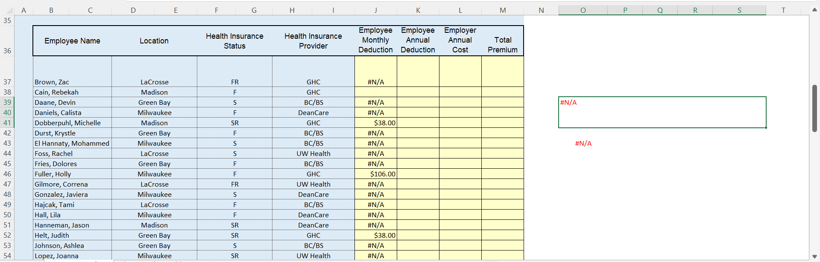Click SR status for Hanneman, Jason
The width and height of the screenshot is (820, 262).
click(234, 225)
